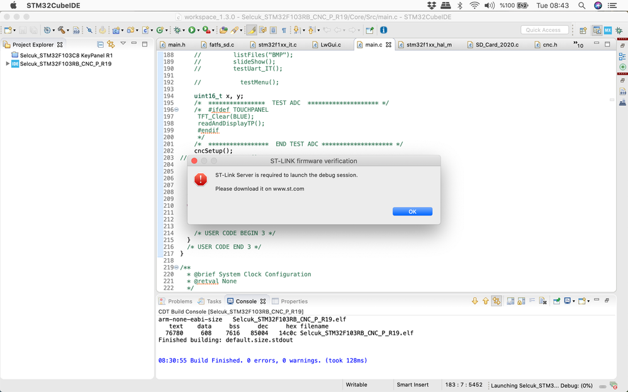
Task: Show the hidden editor tabs list
Action: coord(578,45)
